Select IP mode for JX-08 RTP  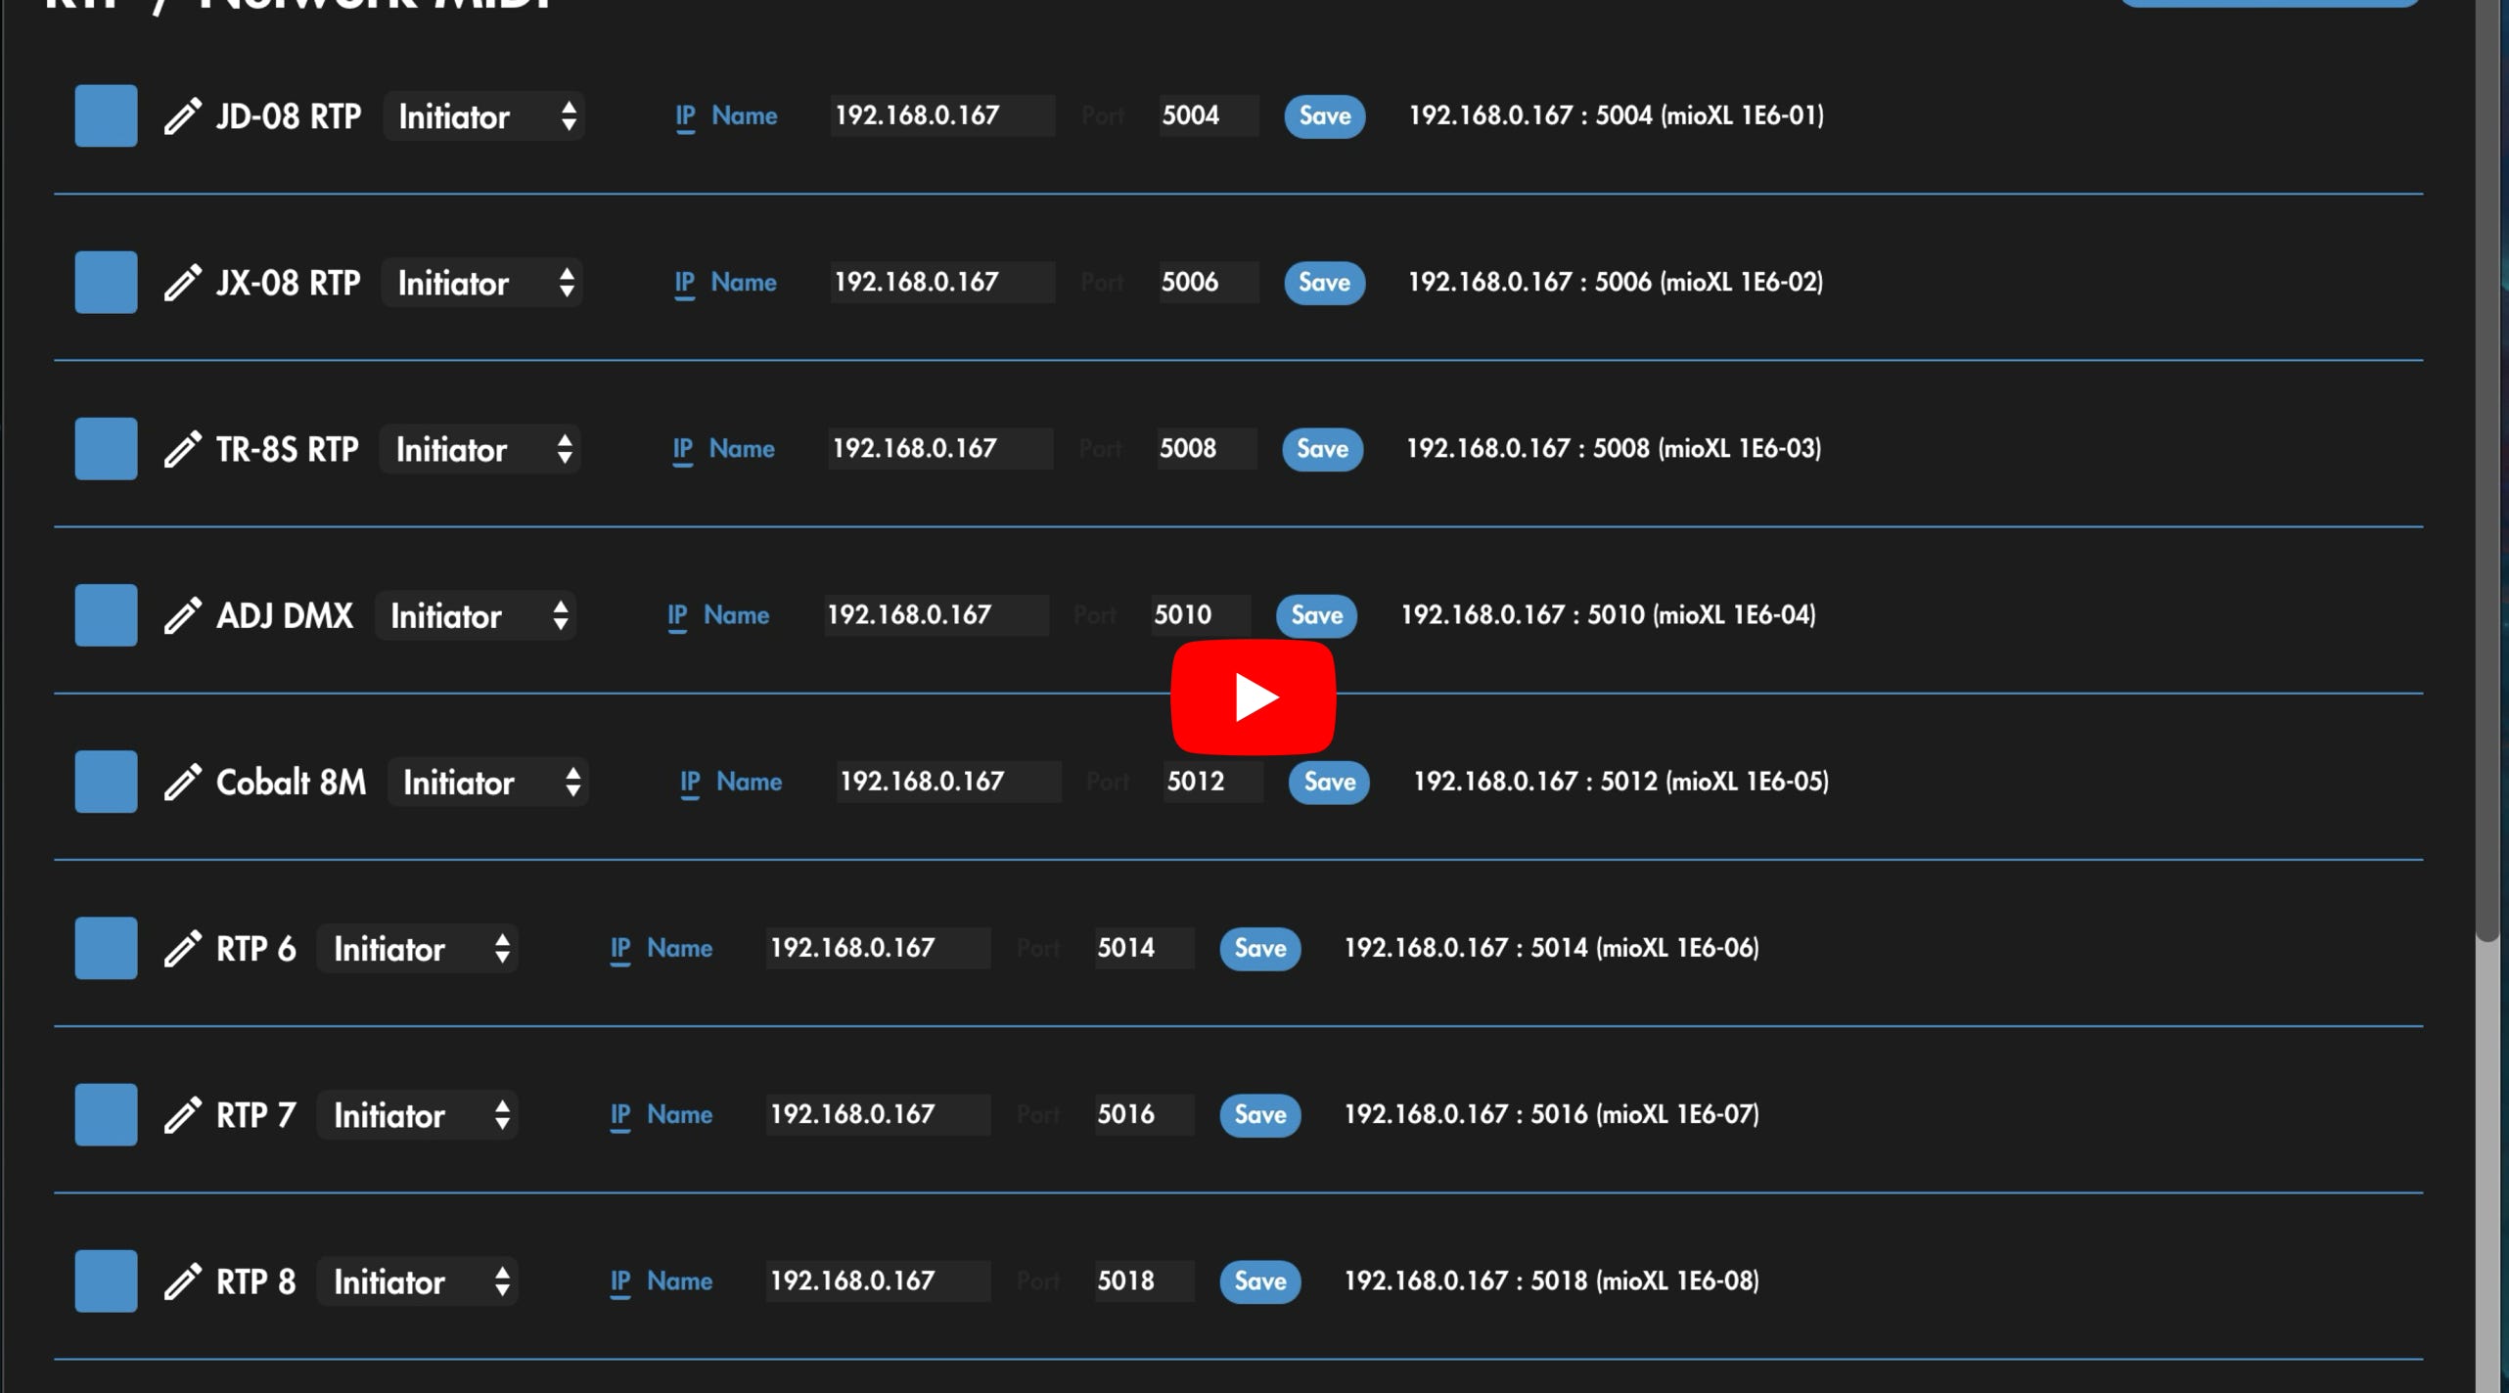684,283
